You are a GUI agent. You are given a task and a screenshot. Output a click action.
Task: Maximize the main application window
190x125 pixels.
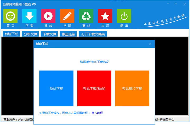point(176,4)
